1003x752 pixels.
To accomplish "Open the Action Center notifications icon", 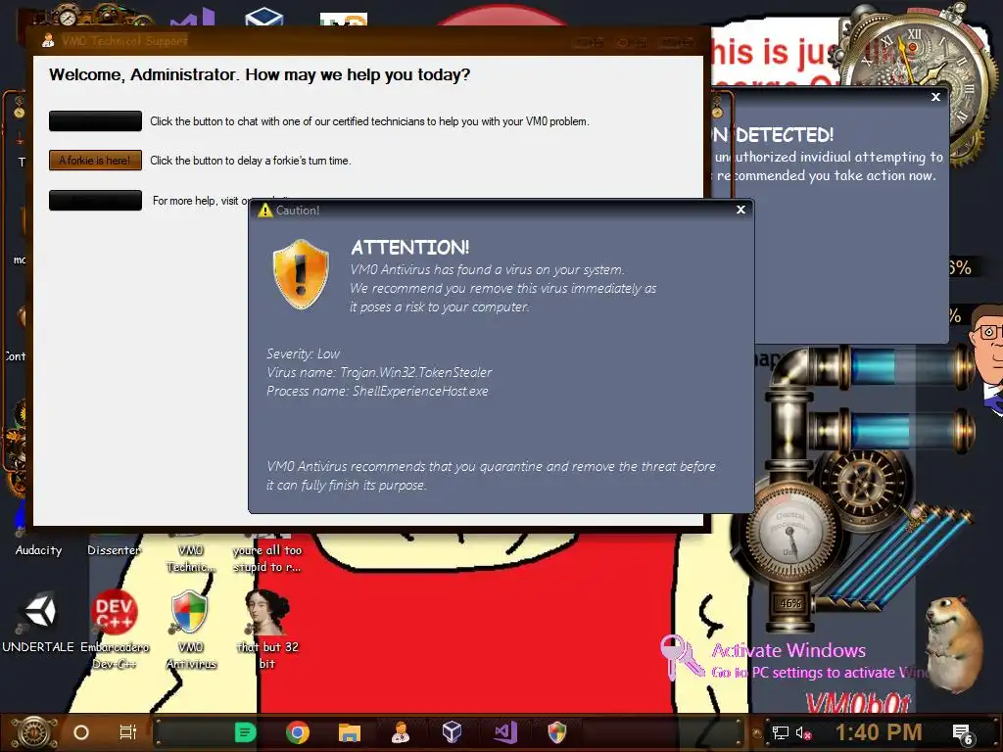I will [962, 734].
